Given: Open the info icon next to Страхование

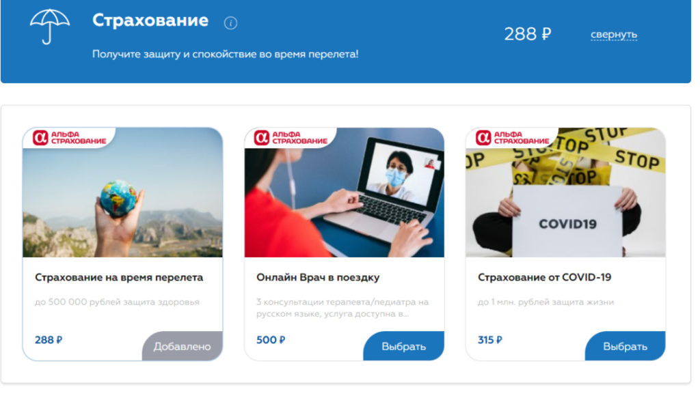Looking at the screenshot, I should click(230, 23).
